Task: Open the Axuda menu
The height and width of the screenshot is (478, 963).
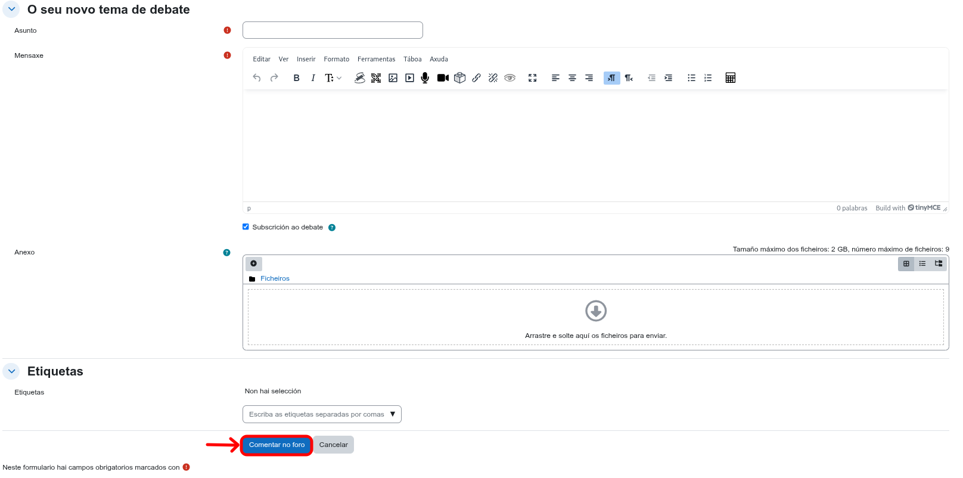Action: (439, 59)
